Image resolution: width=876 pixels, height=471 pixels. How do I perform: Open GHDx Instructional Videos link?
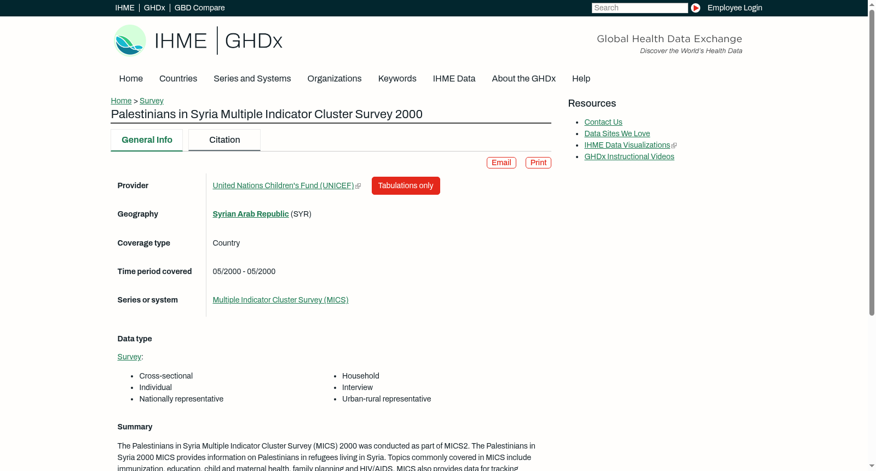tap(629, 157)
